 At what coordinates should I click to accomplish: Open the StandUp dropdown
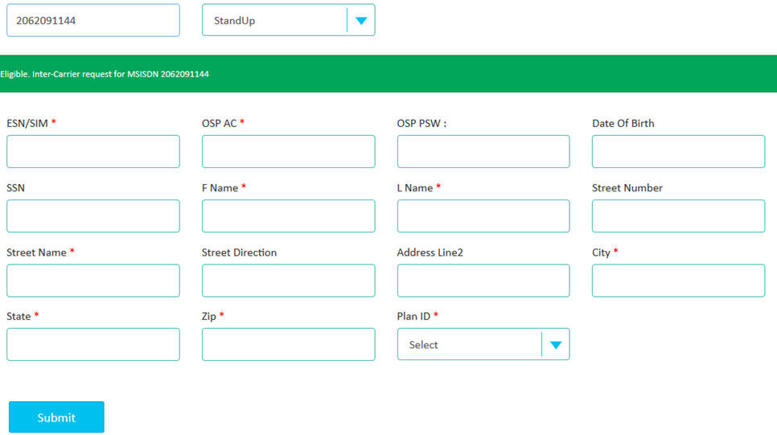click(x=289, y=20)
